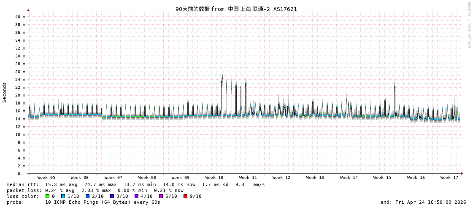Pick the magenta 5/10 loss color swatch
Viewport: 473px width, 208px height.
161,196
